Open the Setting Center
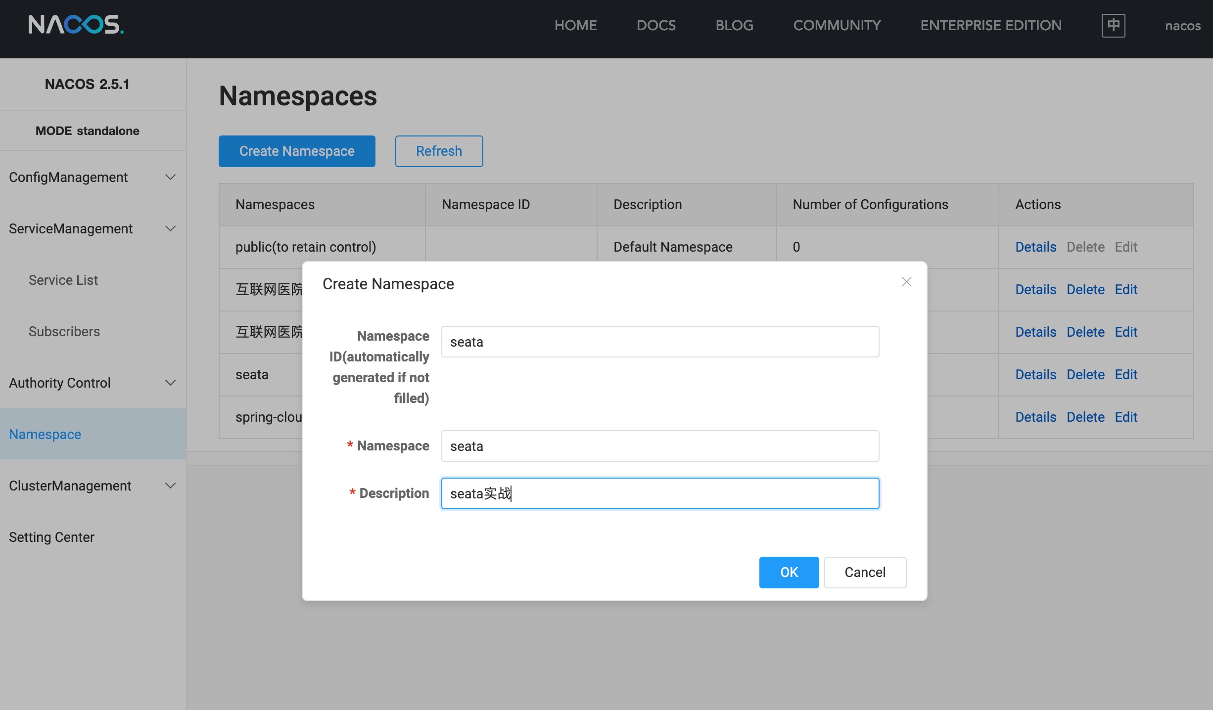This screenshot has height=710, width=1213. pyautogui.click(x=51, y=537)
